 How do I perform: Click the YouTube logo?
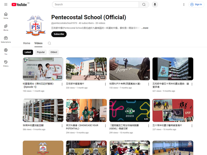[x=19, y=5]
